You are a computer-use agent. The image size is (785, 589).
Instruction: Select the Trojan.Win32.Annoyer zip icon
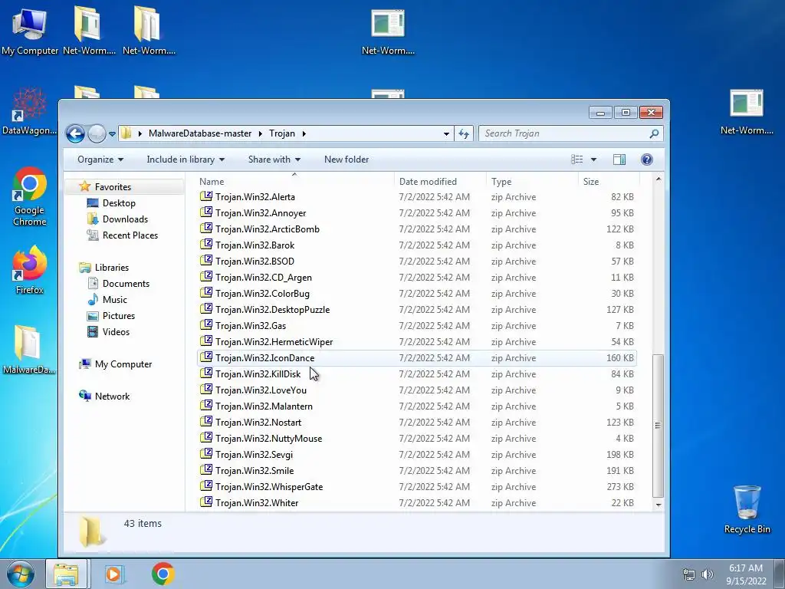point(205,212)
